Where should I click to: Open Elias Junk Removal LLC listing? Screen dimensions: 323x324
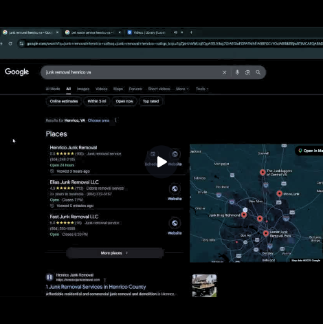[74, 182]
